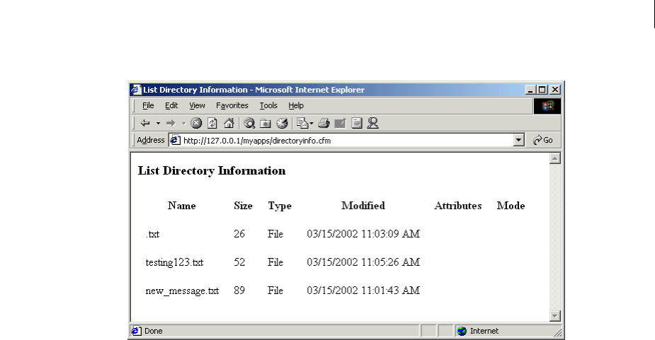Click File type in new_message.txt row
The height and width of the screenshot is (340, 655).
[x=275, y=291]
